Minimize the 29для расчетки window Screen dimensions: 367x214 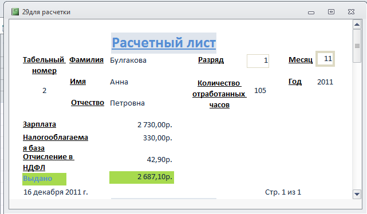pos(311,13)
